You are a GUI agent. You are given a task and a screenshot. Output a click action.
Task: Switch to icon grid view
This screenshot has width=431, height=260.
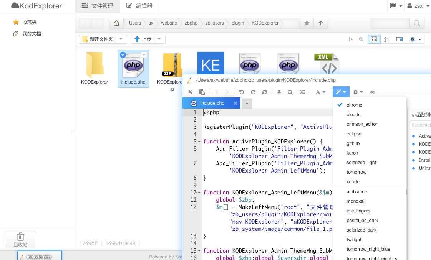pos(374,39)
